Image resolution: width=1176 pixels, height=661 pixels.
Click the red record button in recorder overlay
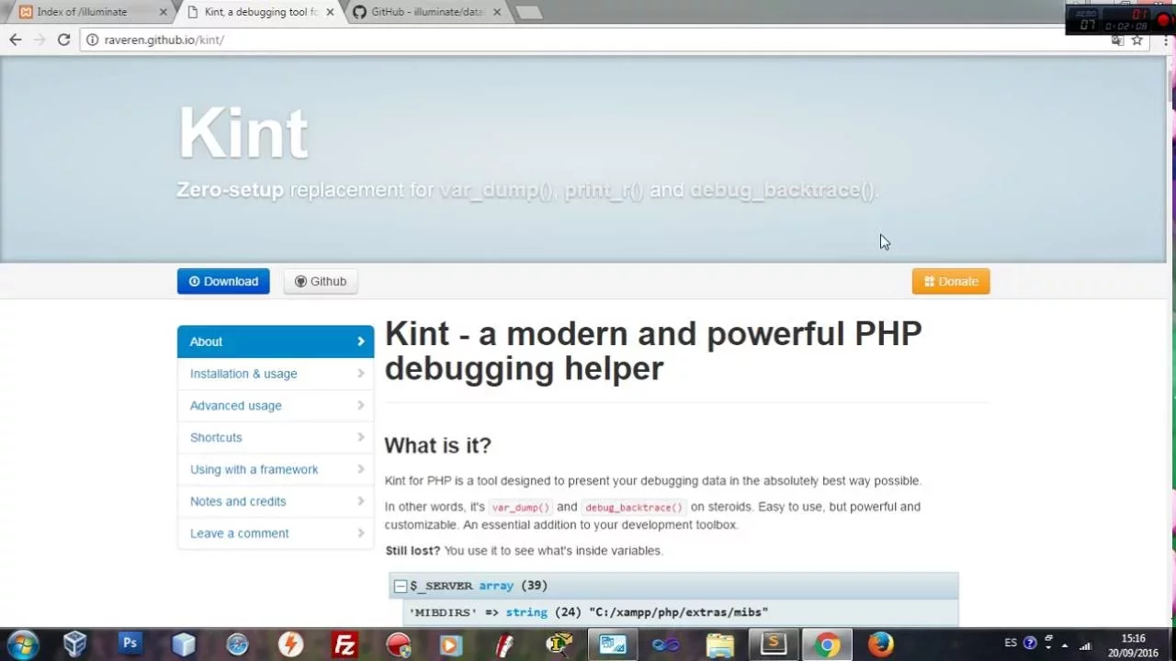pos(1164,20)
